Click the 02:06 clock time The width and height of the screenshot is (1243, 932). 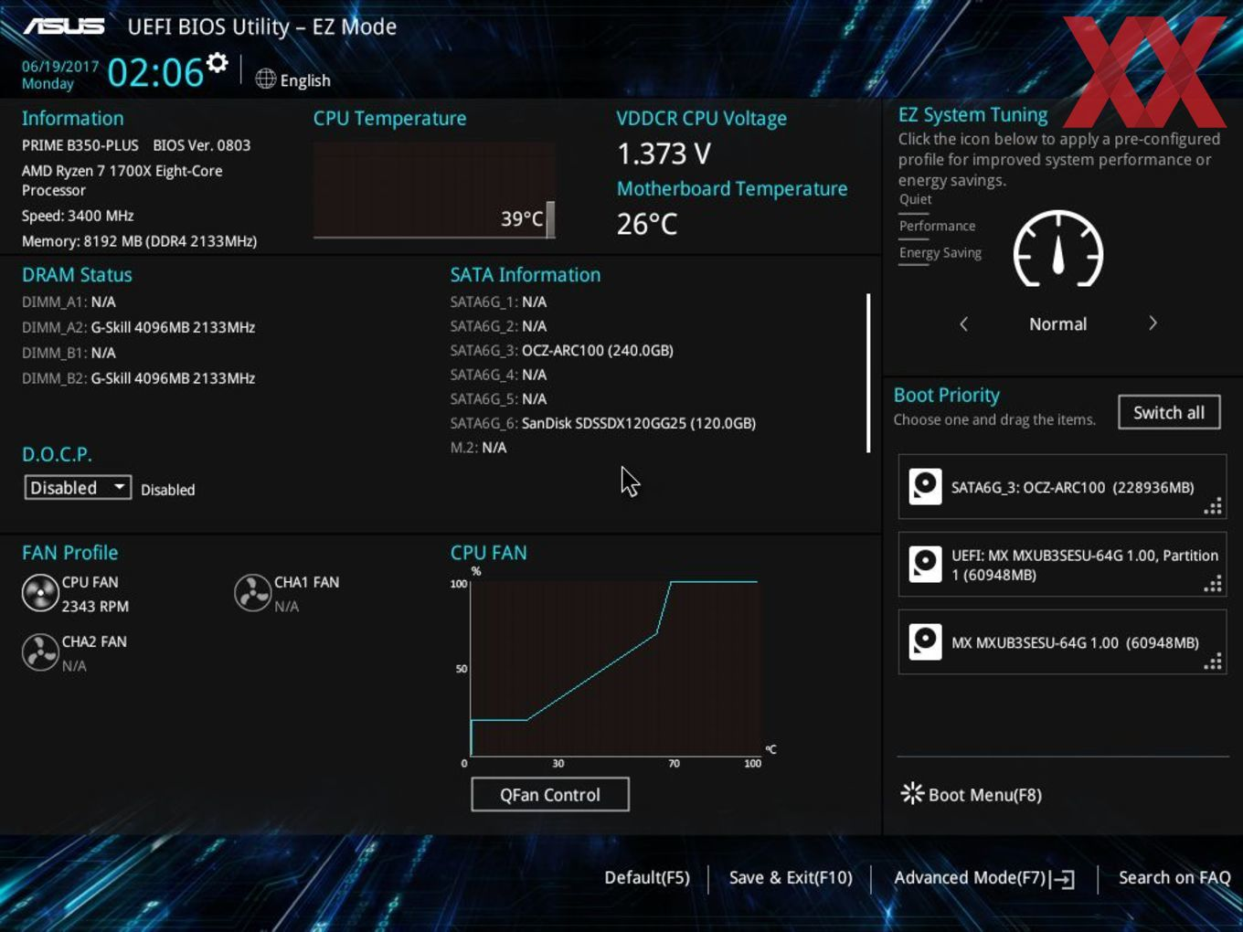pyautogui.click(x=155, y=73)
